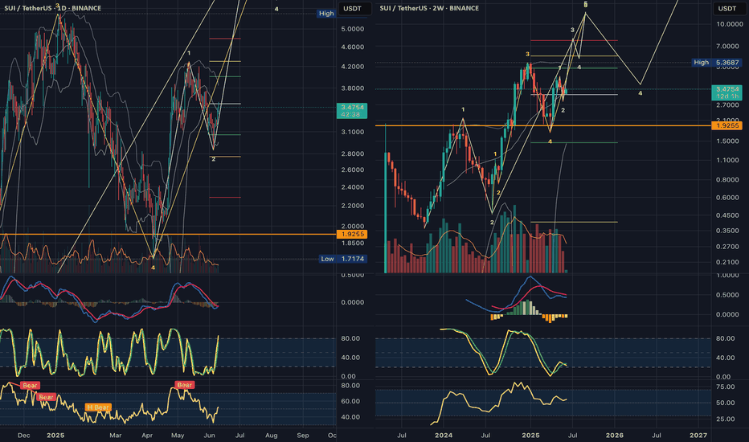Click the Apr label on the 1D time axis

[147, 436]
